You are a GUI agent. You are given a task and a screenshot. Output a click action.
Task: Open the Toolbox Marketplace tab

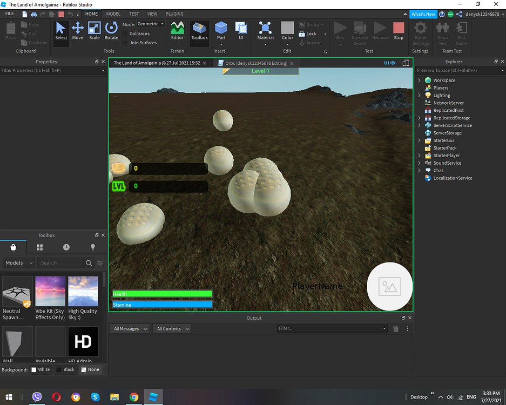point(14,247)
